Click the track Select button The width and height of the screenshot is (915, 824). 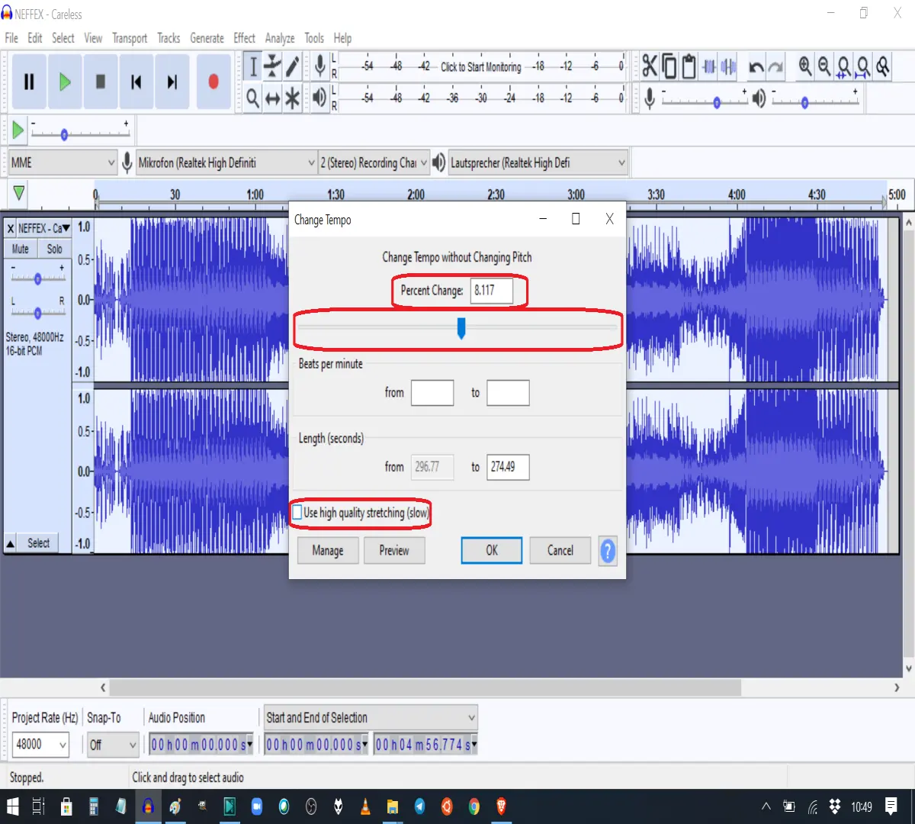click(39, 543)
